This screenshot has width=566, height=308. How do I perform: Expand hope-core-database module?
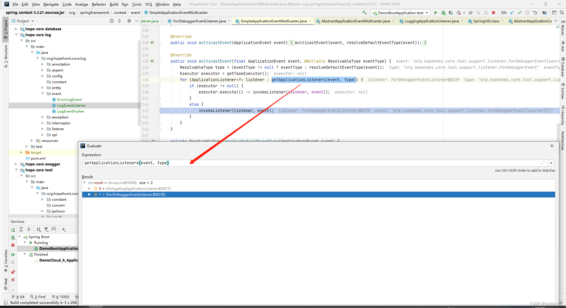click(x=16, y=29)
